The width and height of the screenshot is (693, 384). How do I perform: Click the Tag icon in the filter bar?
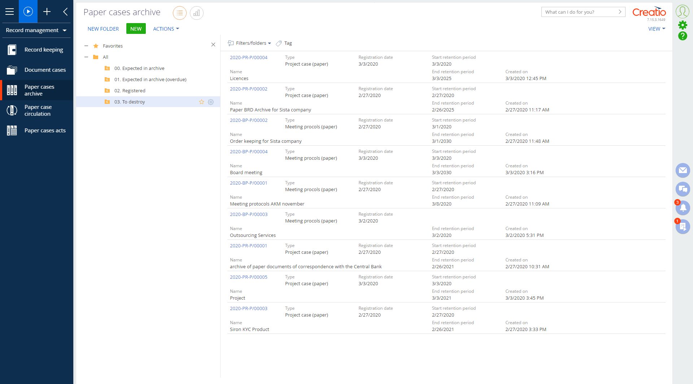(279, 43)
